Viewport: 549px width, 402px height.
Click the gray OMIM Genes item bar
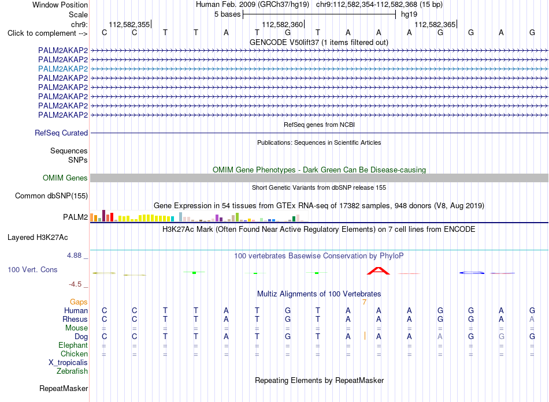[x=319, y=178]
